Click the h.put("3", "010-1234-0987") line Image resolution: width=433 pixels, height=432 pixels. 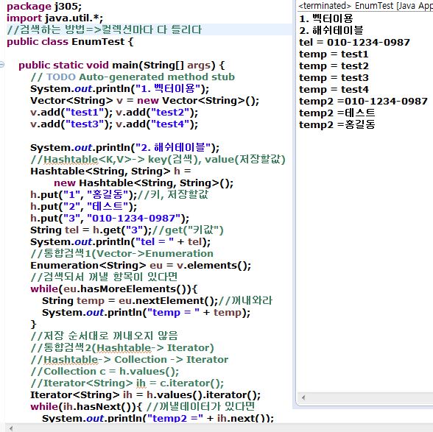[x=110, y=218]
